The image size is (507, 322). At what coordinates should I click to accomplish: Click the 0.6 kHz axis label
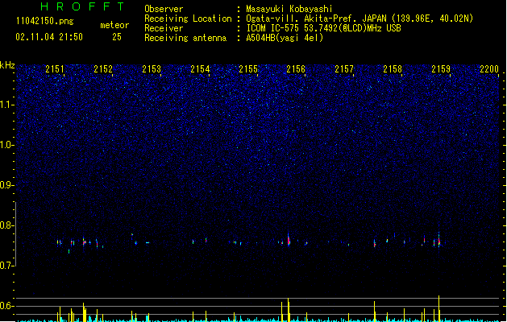pos(7,306)
